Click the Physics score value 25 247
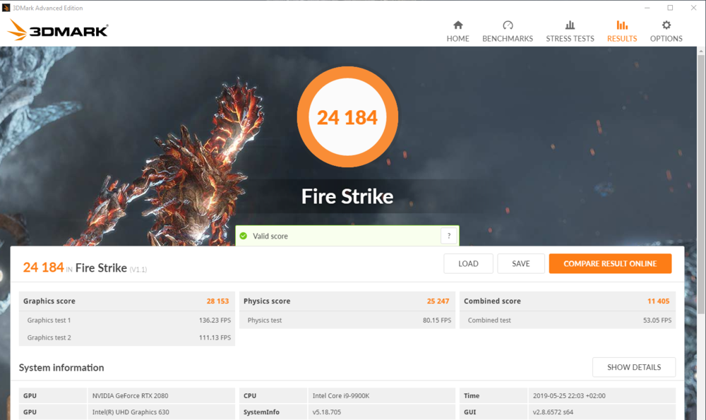 [x=438, y=301]
